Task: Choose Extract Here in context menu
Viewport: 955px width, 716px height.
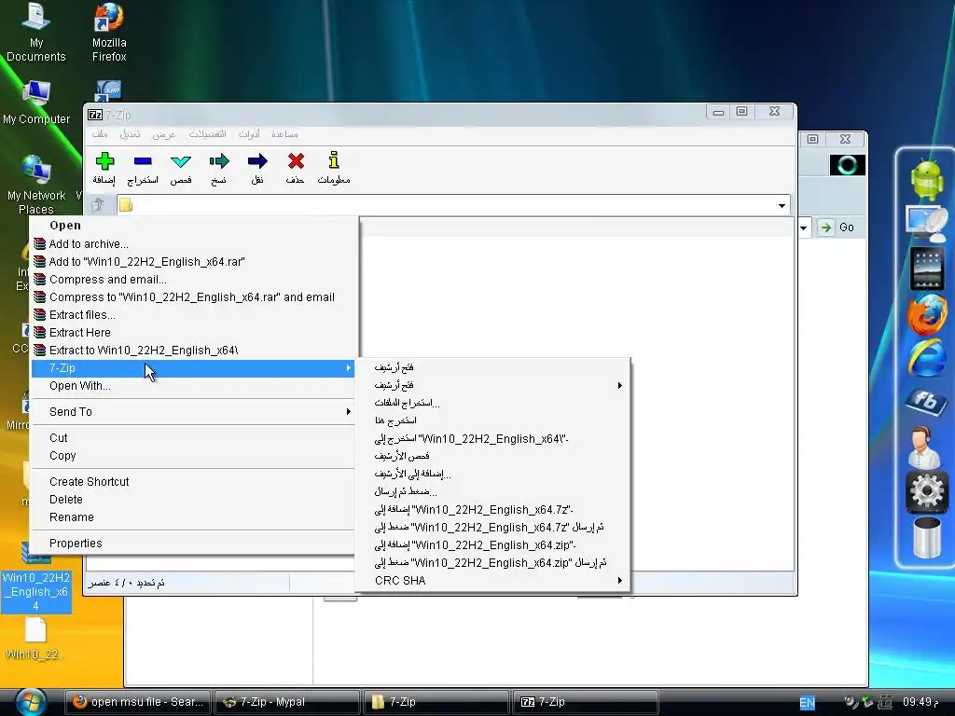Action: 192,333
